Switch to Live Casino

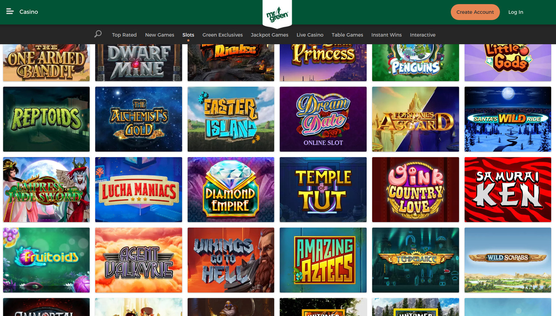[x=310, y=35]
